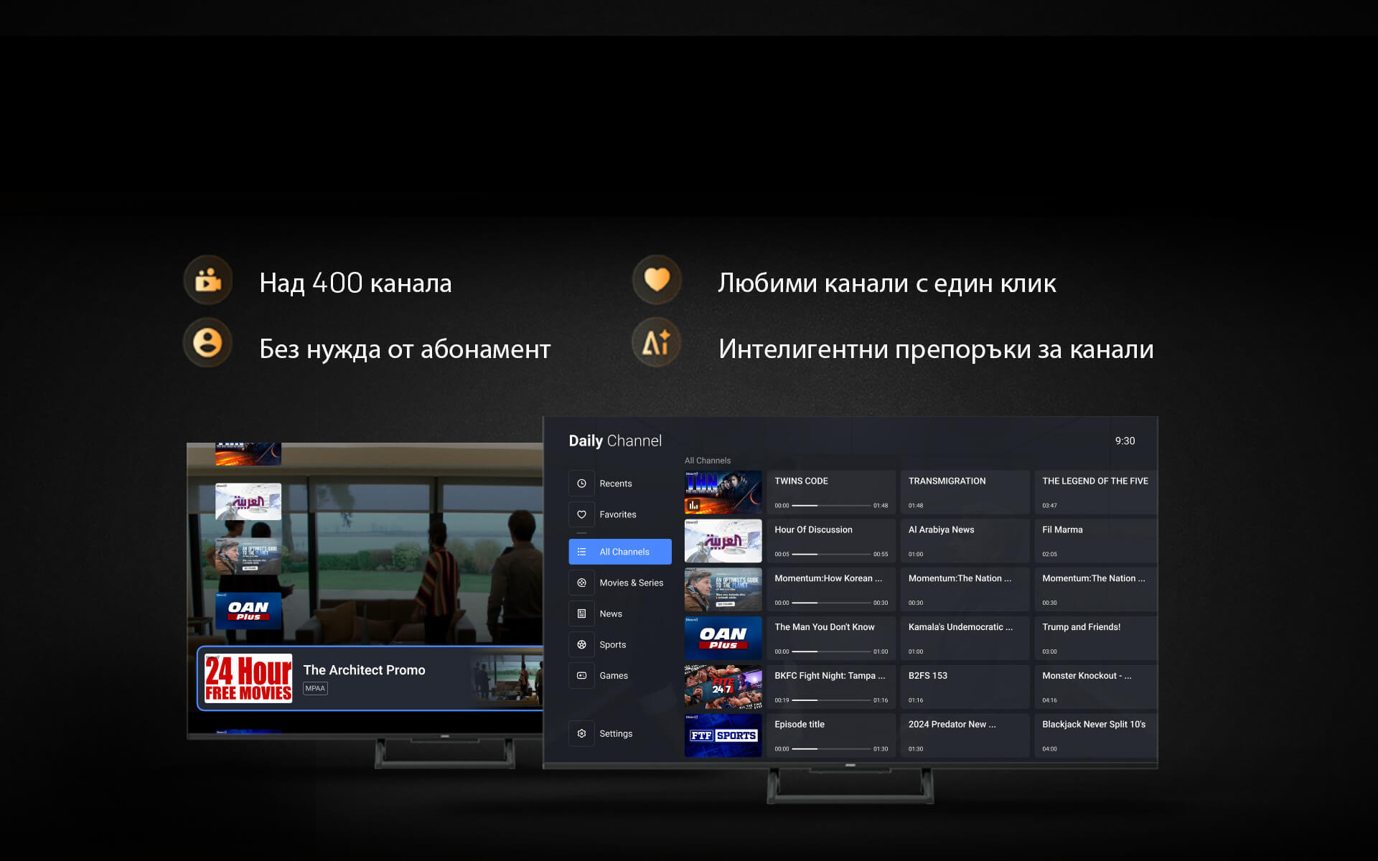Open the Episode title program card
The height and width of the screenshot is (861, 1378).
831,735
